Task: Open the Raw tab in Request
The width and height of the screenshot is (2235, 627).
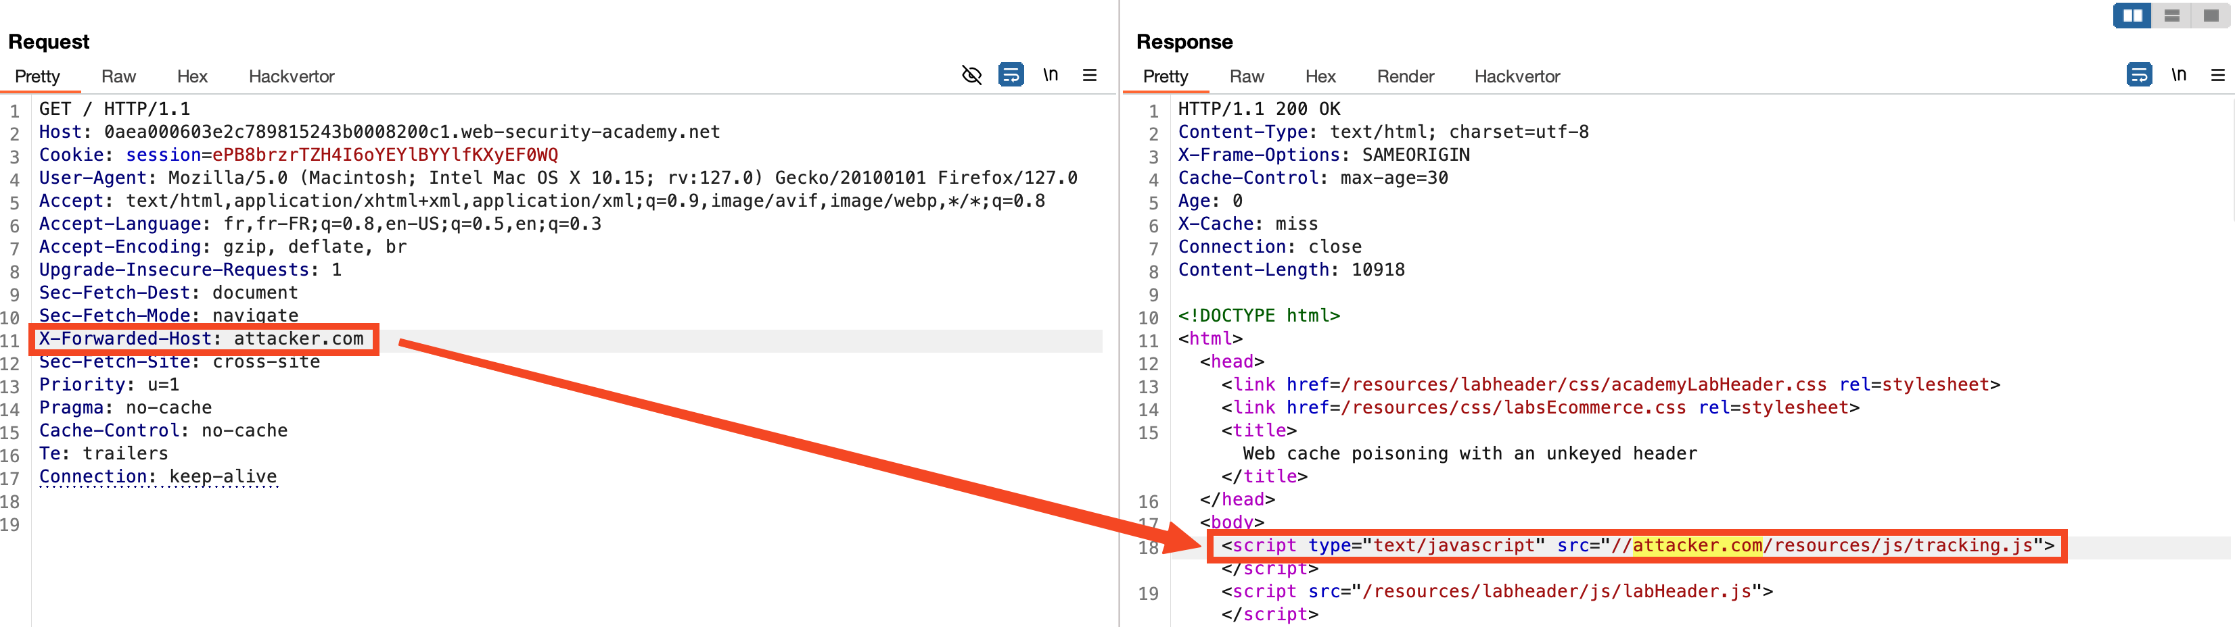Action: [x=118, y=76]
